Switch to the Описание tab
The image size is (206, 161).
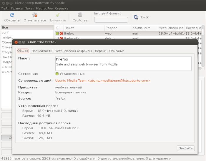(x=117, y=51)
